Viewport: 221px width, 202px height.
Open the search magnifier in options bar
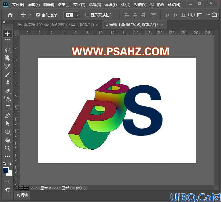point(190,15)
